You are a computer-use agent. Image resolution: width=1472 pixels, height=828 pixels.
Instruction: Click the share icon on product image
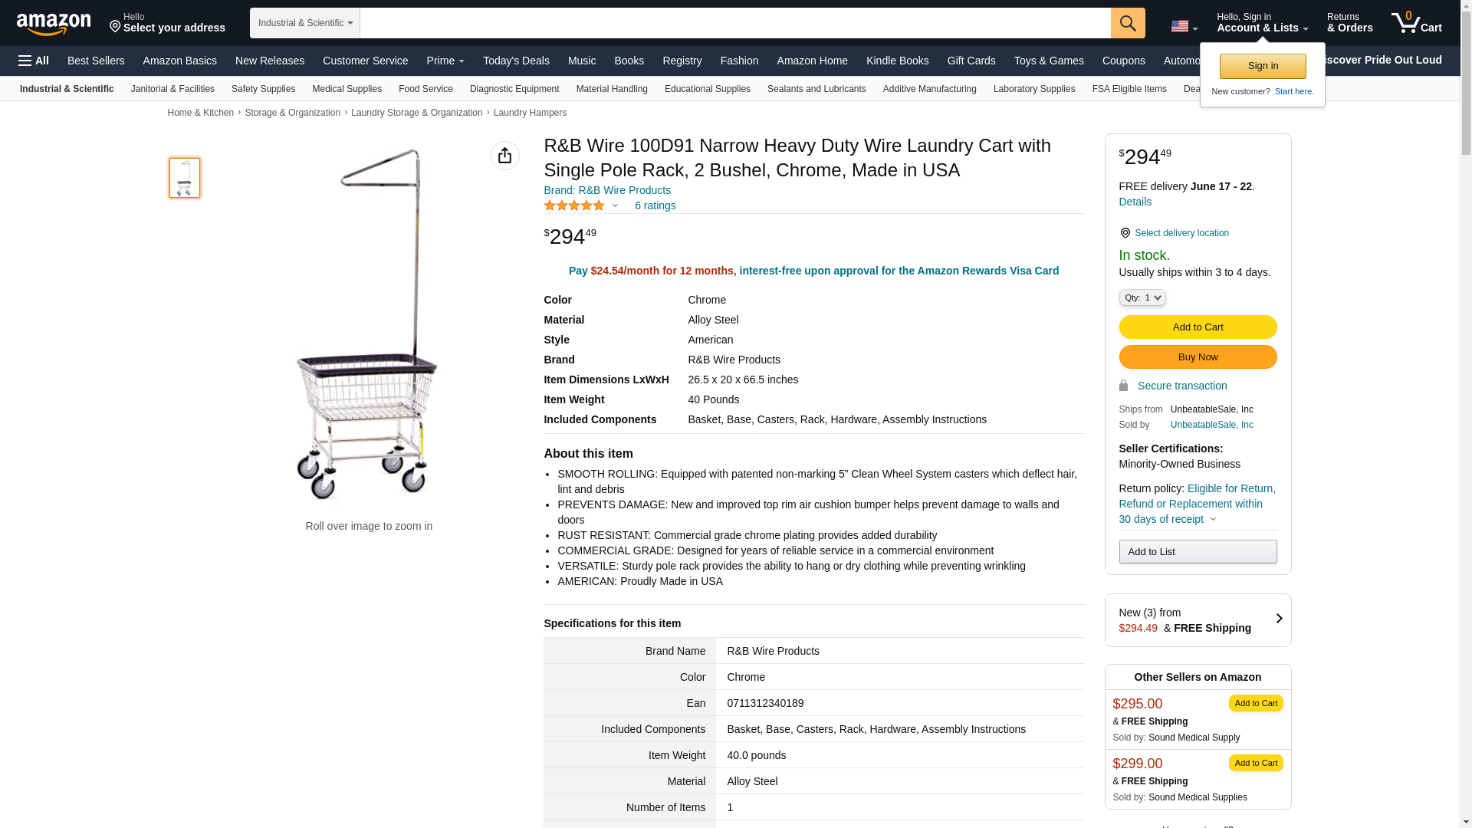pos(504,156)
